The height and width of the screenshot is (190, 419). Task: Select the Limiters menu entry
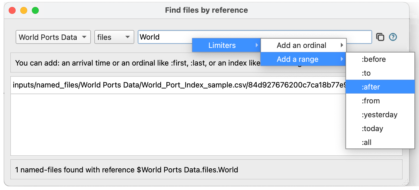pos(227,45)
